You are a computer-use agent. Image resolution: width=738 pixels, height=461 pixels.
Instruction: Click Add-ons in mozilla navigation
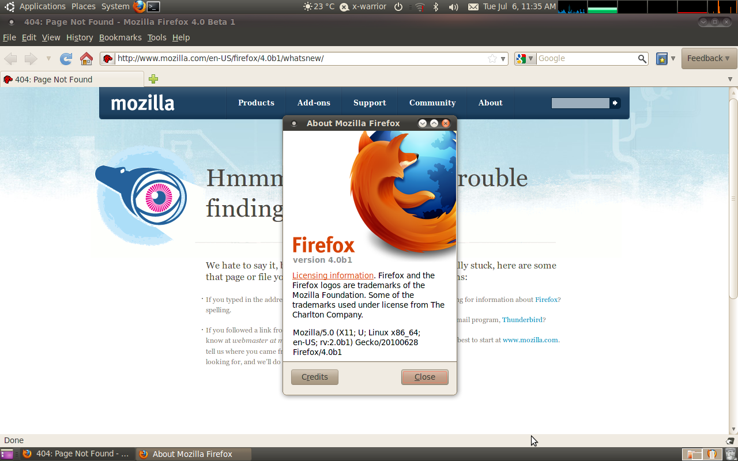coord(314,103)
